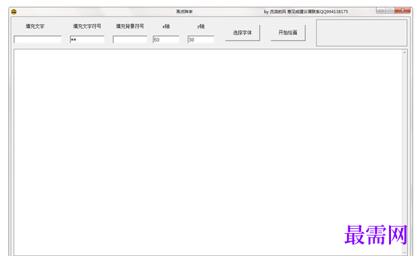Close the window with the red X

tap(402, 10)
